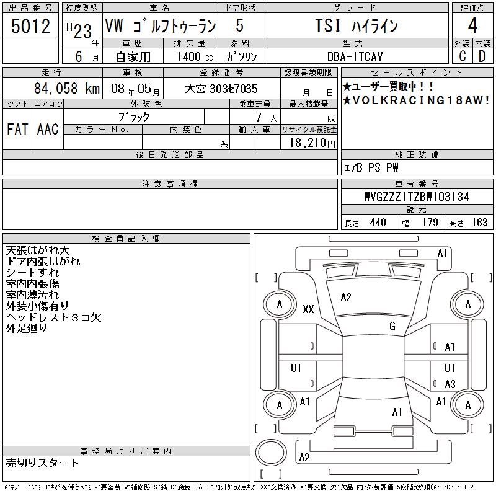Click the A3 damage mark on the diagram
Image resolution: width=496 pixels, height=496 pixels.
(450, 384)
